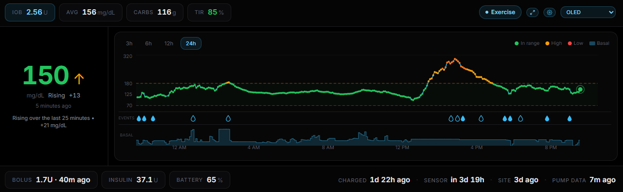Select the 3h time range tab

coord(129,43)
